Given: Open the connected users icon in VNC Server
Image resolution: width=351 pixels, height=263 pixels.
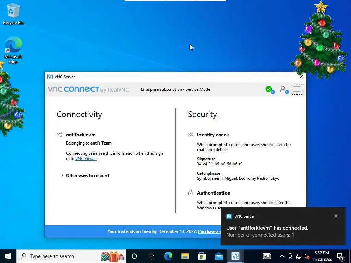Looking at the screenshot, I should coord(284,90).
